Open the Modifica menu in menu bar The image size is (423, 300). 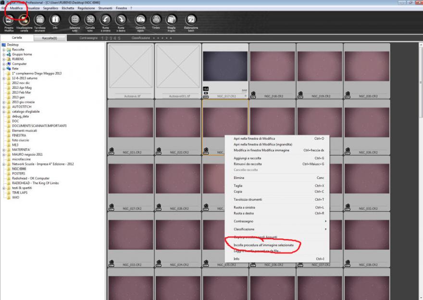coord(16,8)
